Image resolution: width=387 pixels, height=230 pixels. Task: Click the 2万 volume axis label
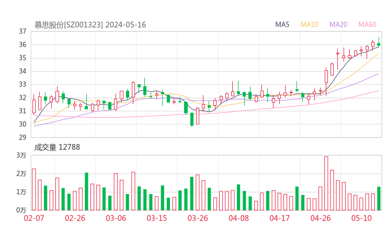(x=21, y=174)
